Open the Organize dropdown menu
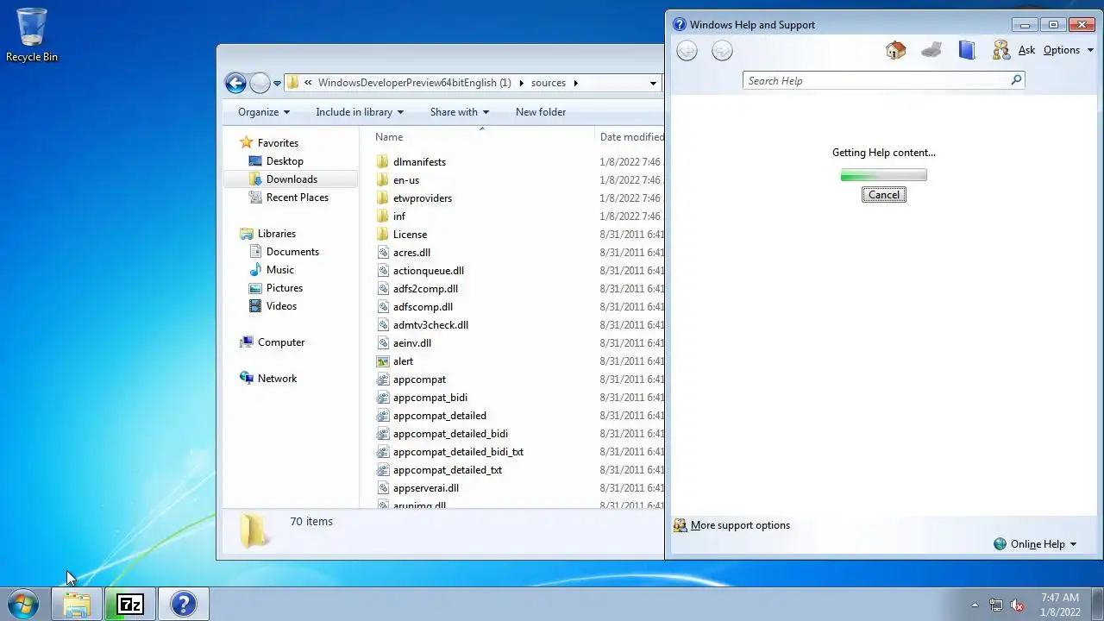The image size is (1104, 621). point(264,111)
